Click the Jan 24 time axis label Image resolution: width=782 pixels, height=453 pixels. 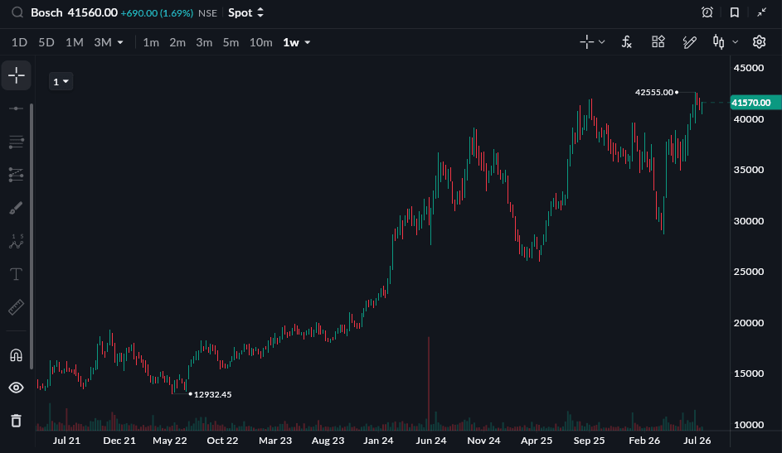pos(378,441)
